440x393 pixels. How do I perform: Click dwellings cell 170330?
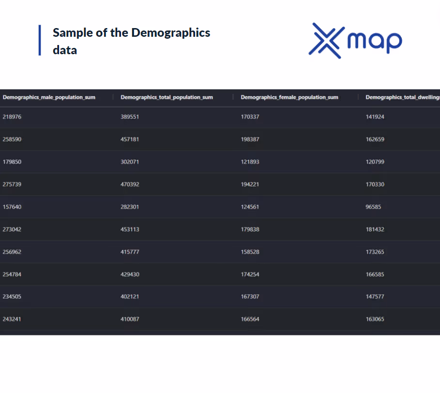[x=375, y=184]
